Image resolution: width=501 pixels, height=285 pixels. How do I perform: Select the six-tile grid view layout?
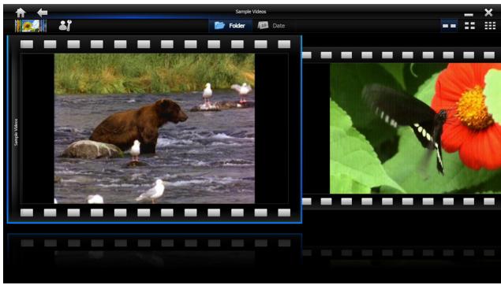coord(490,26)
